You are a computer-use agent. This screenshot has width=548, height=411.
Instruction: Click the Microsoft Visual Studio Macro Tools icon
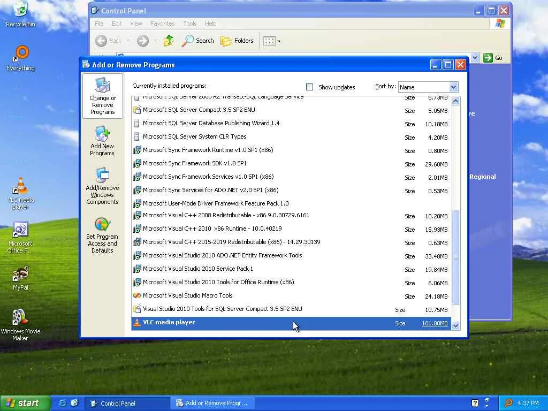coord(137,295)
